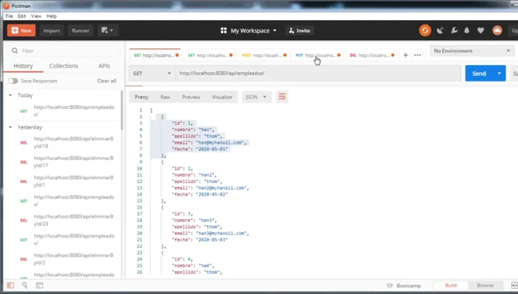Click line 14 fecha "2020-05-02" value
Screen dimensions: 518x294
(212, 194)
